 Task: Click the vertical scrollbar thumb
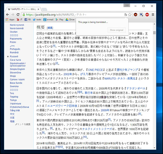(154, 33)
